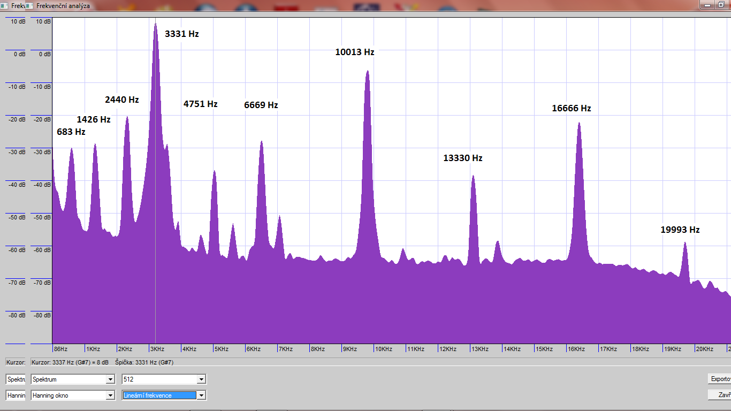Click the 4KHz tick label
731x411 pixels.
(x=189, y=349)
